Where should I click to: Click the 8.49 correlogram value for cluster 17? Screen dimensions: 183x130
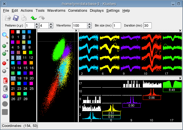pyautogui.click(x=172, y=90)
